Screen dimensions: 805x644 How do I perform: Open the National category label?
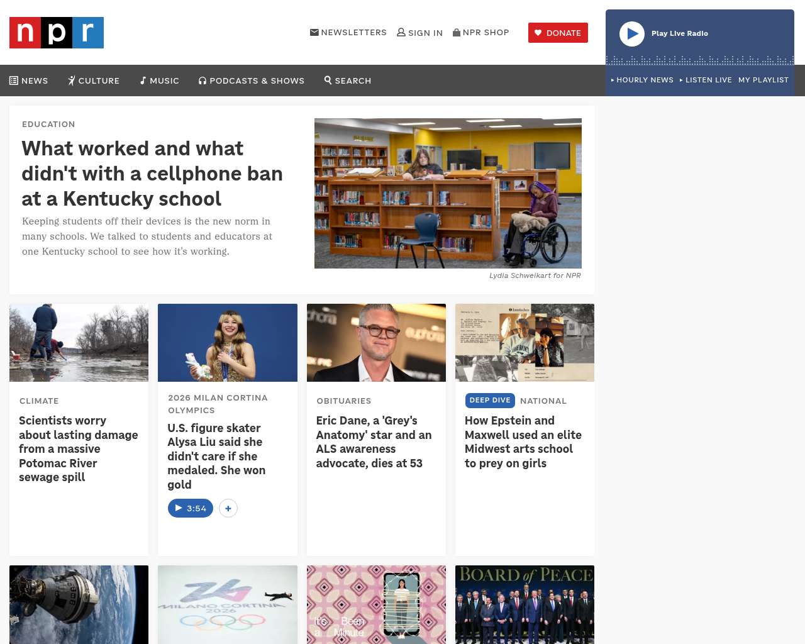click(x=543, y=401)
